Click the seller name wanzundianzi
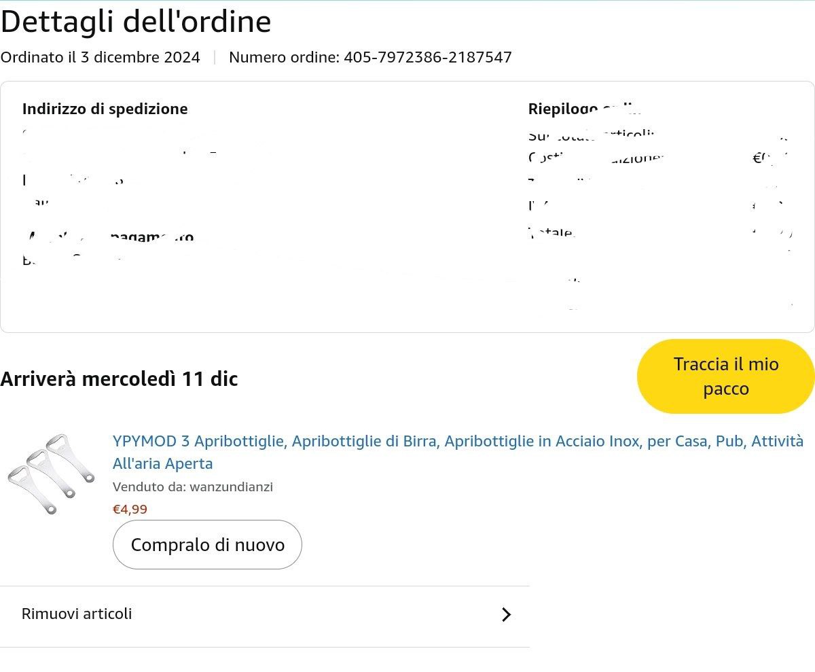Screen dimensions: 815x672 232,487
